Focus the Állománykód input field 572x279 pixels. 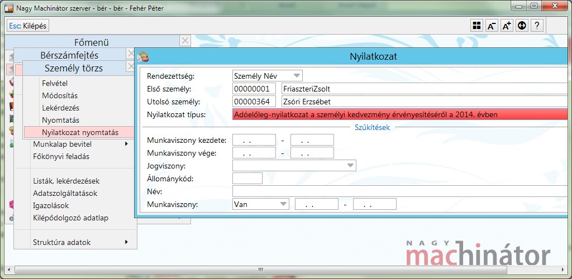[x=247, y=179]
